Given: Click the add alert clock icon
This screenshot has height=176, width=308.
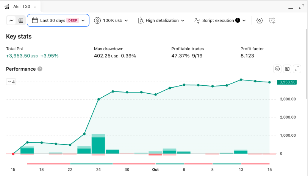Looking at the screenshot, I should point(272,20).
